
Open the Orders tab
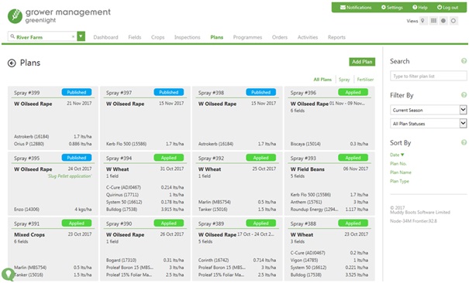pos(280,37)
